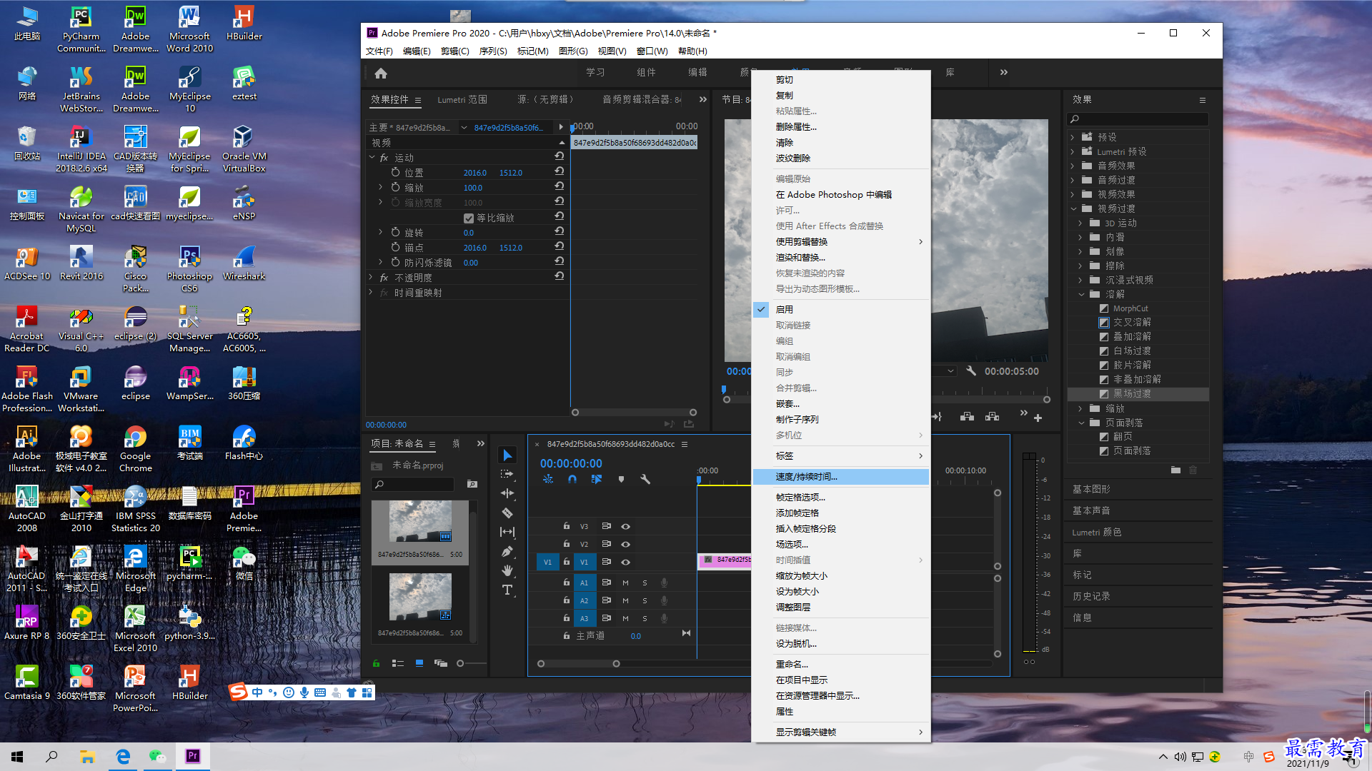The image size is (1372, 771).
Task: Toggle Linked Selection in timeline
Action: click(x=597, y=480)
